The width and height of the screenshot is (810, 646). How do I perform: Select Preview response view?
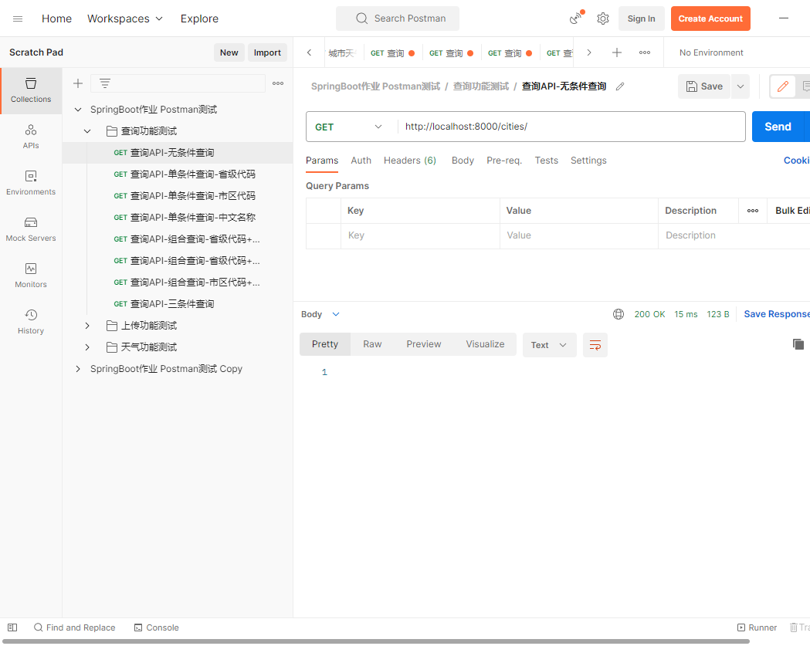click(x=424, y=344)
